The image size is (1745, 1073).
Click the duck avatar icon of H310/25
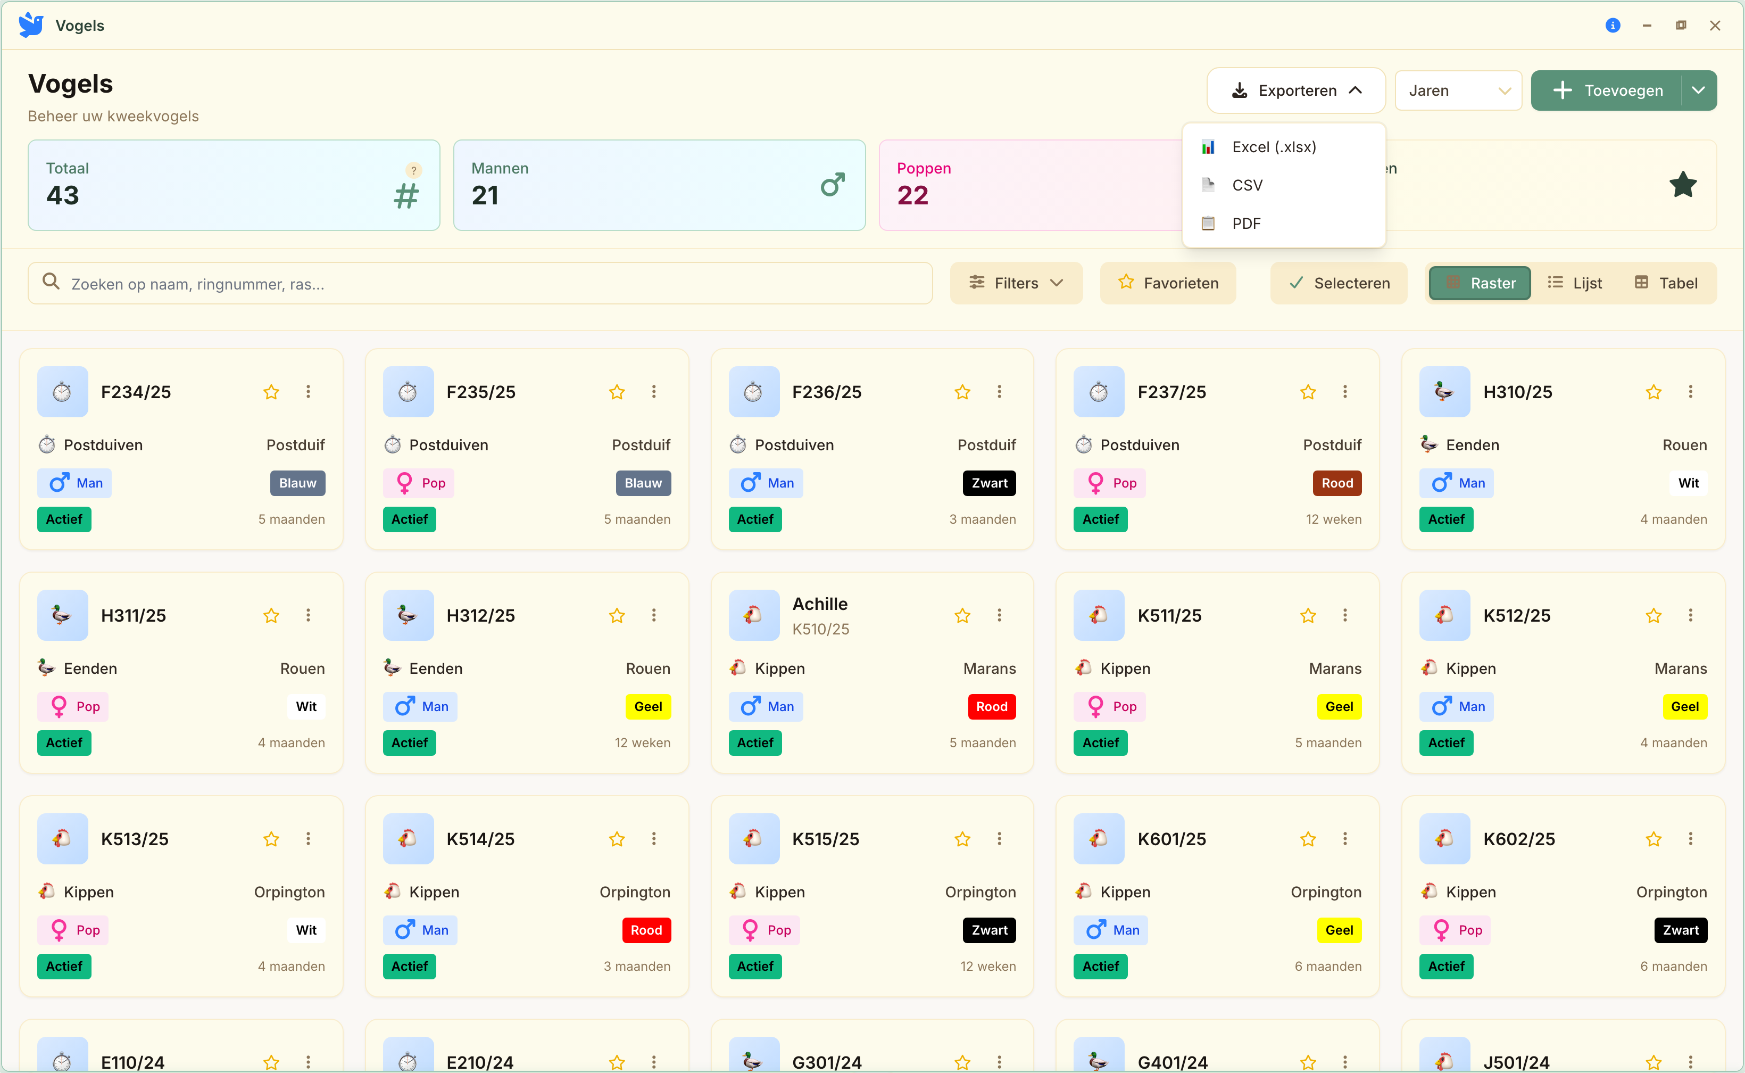[x=1444, y=392]
